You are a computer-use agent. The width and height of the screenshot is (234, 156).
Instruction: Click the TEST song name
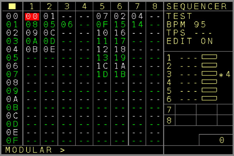pos(179,16)
